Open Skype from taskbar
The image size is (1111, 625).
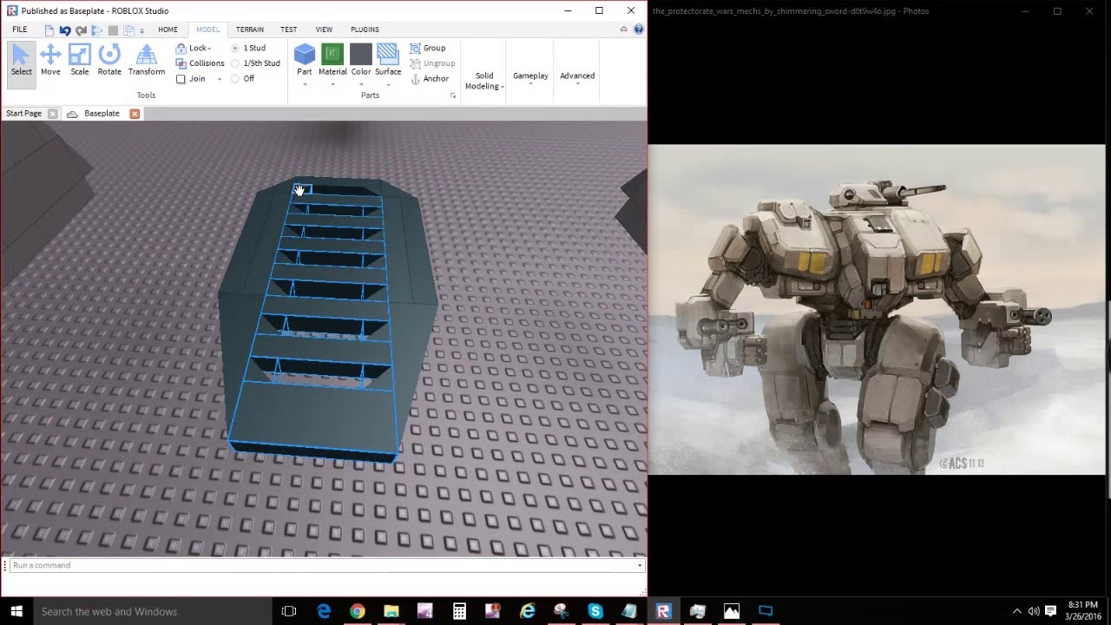(595, 611)
